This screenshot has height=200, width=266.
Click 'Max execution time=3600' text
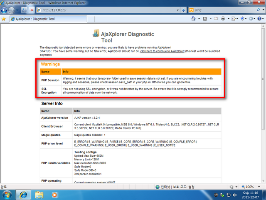click(x=90, y=163)
